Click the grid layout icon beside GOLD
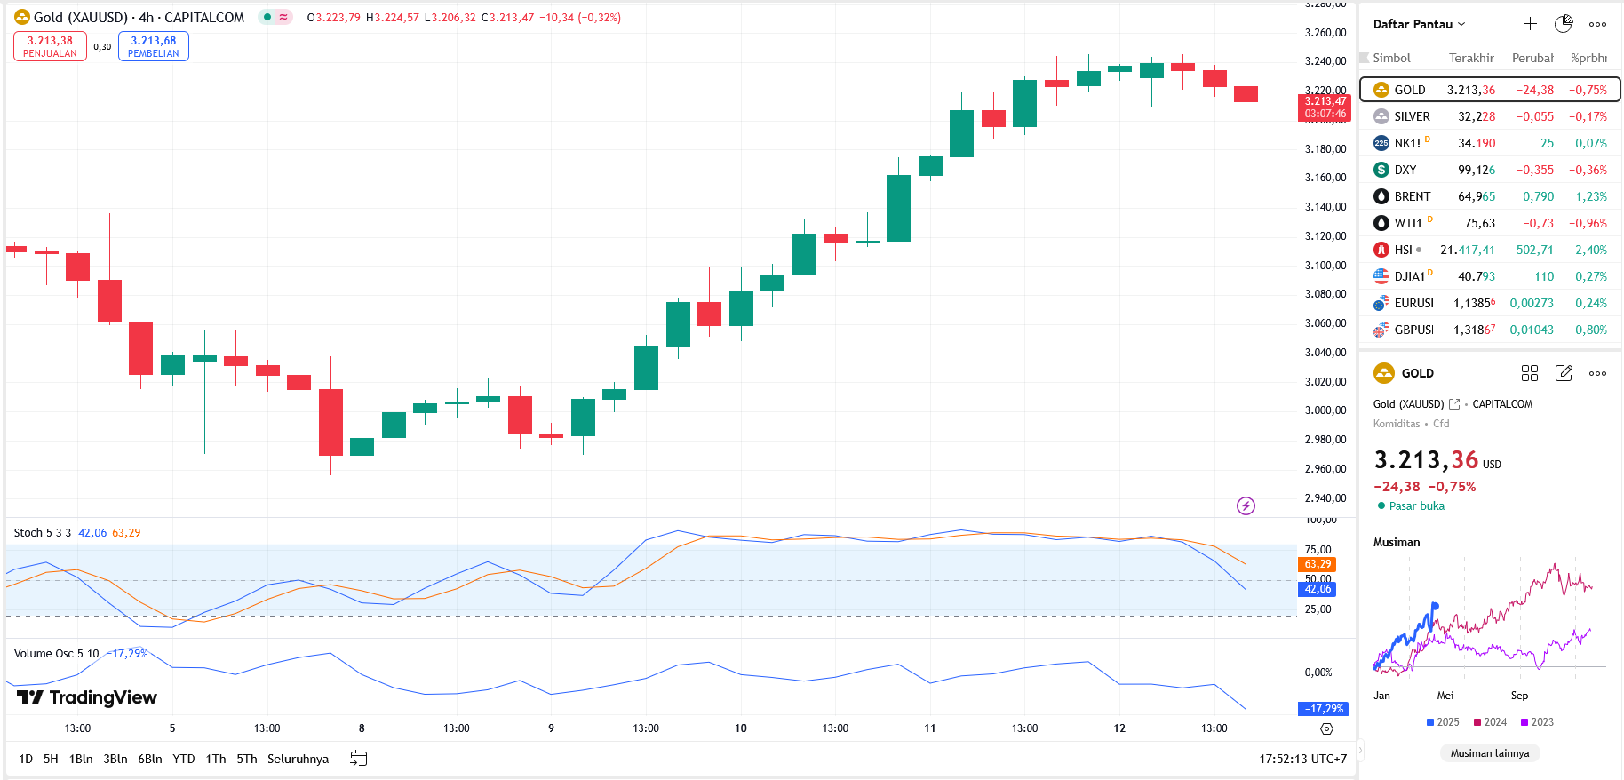Image resolution: width=1624 pixels, height=780 pixels. 1530,373
